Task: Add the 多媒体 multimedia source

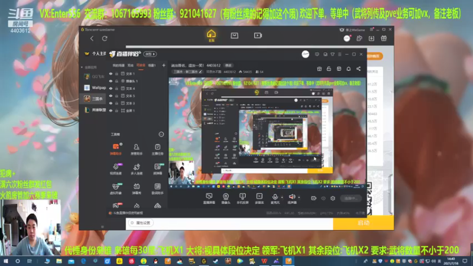Action: pyautogui.click(x=259, y=199)
